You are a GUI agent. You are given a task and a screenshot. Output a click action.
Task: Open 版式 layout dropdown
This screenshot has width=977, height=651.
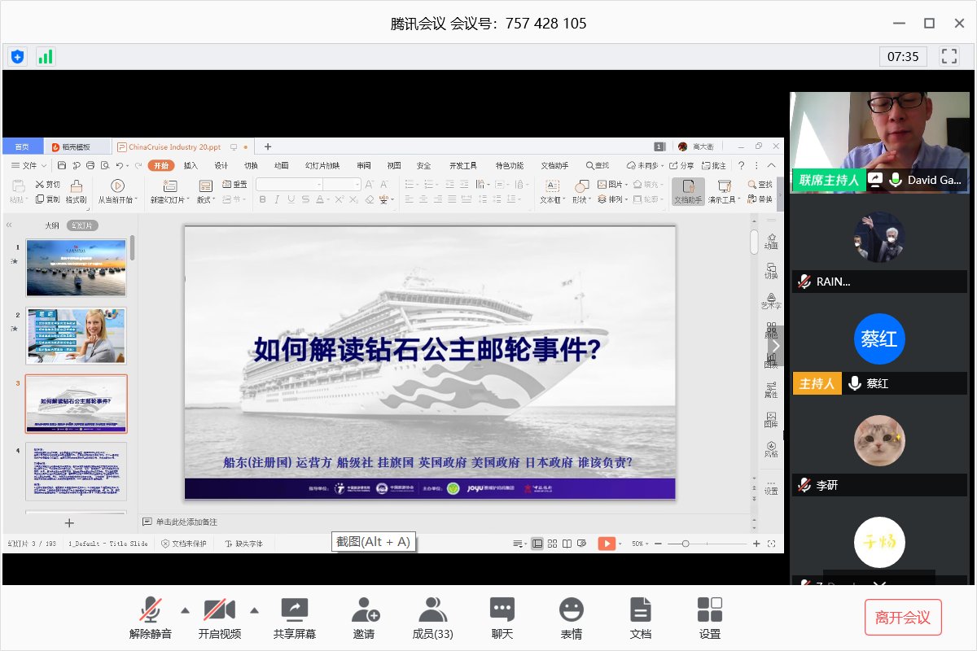(x=206, y=192)
